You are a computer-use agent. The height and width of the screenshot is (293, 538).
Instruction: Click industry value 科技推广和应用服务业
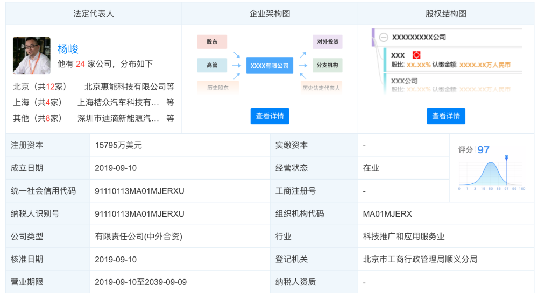[x=403, y=237]
